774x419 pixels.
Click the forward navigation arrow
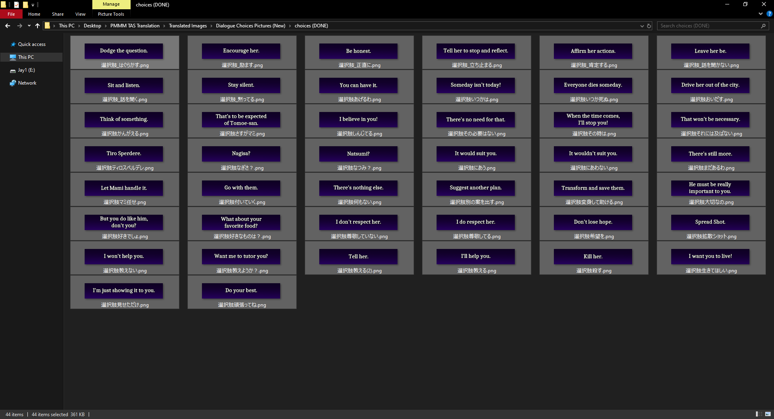pos(19,26)
